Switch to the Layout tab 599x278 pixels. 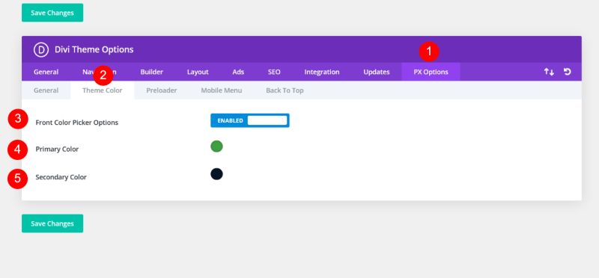198,72
